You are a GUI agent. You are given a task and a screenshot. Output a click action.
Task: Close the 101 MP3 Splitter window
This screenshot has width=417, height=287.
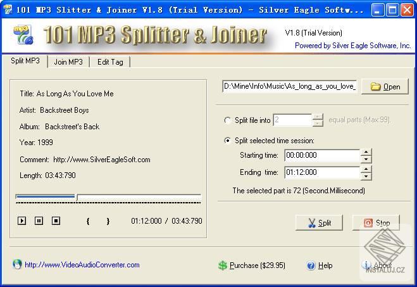point(407,10)
